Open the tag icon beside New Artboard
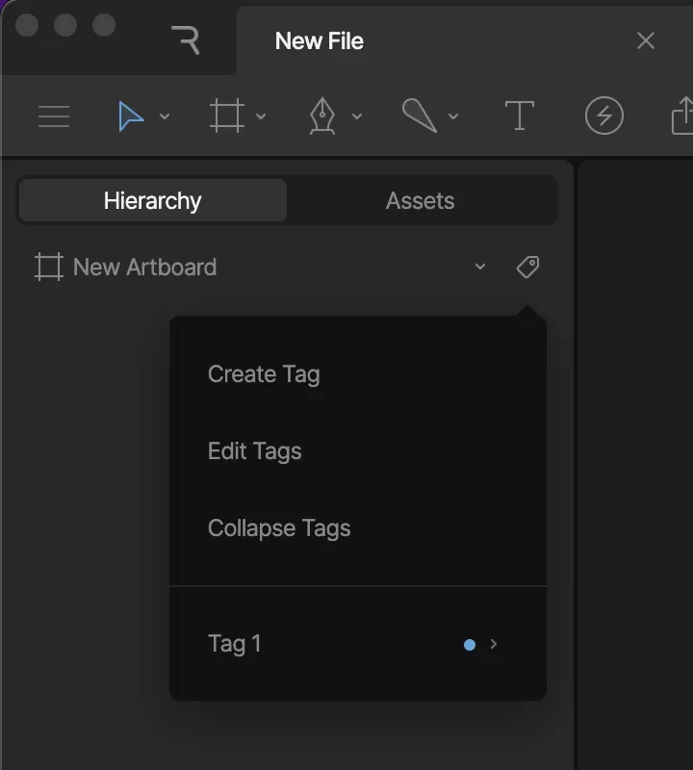The width and height of the screenshot is (693, 770). [x=527, y=267]
